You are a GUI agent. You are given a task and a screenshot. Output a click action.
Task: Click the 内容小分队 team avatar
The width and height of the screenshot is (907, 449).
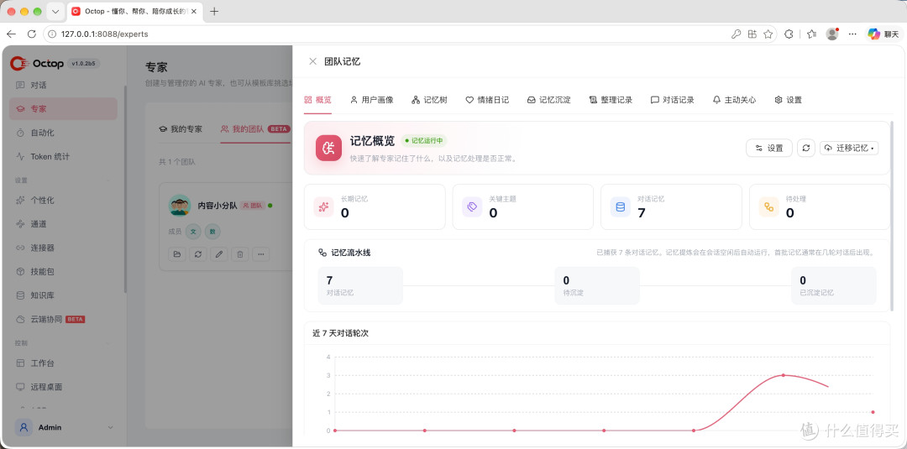[x=180, y=205]
